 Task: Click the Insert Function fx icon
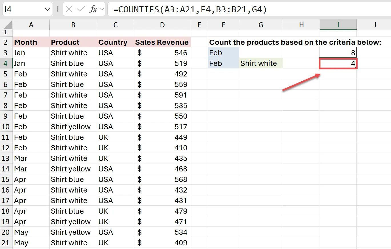[x=93, y=9]
